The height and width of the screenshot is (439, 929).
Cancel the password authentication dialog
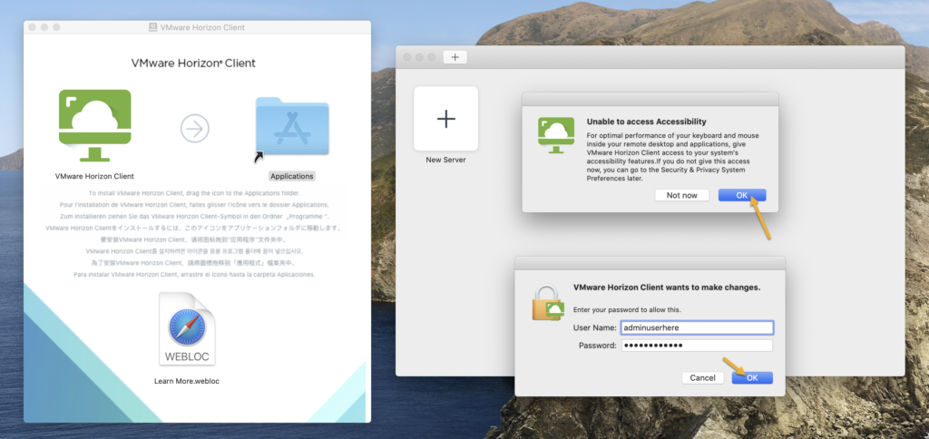[702, 377]
